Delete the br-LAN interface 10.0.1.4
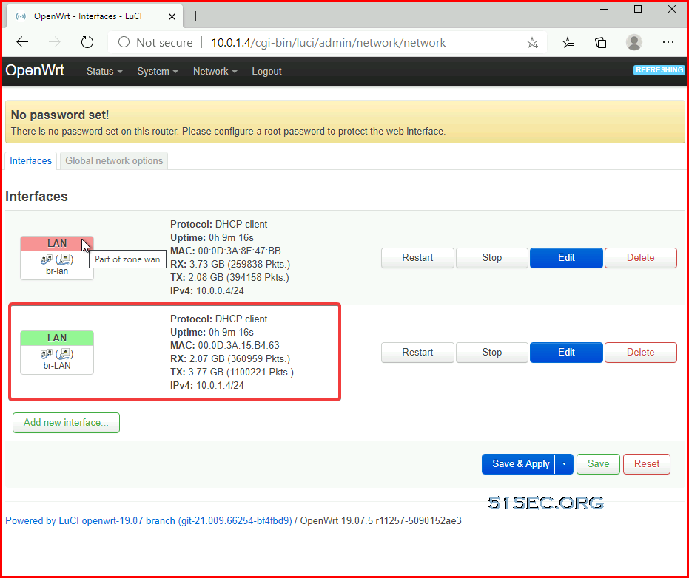This screenshot has width=689, height=578. (x=641, y=353)
